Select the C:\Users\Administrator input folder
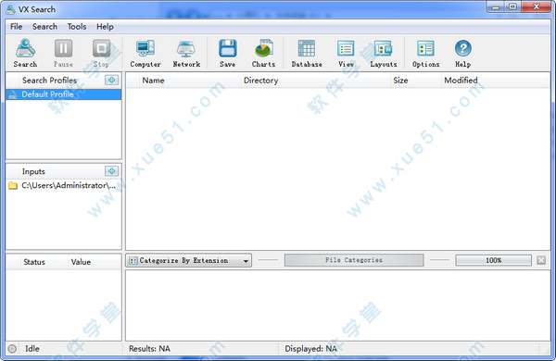 (x=63, y=185)
